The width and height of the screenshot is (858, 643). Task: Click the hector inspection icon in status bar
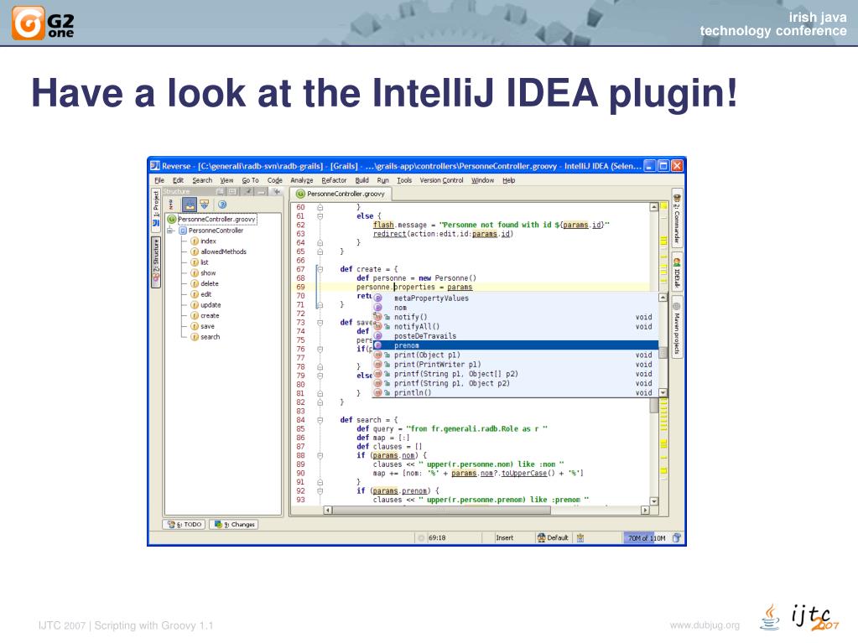[580, 538]
